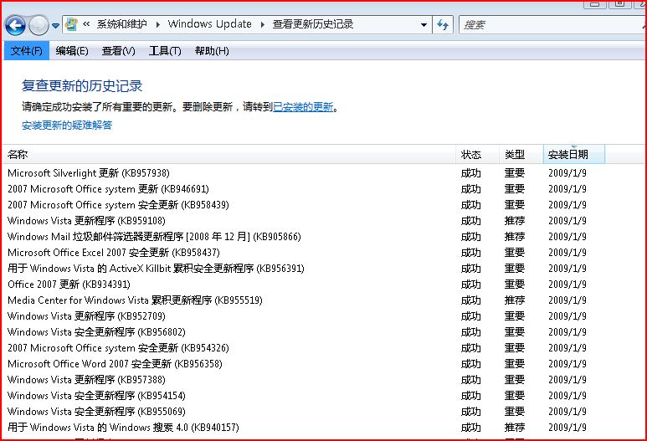Sort by 状态 column header
Image resolution: width=647 pixels, height=441 pixels.
(x=477, y=154)
